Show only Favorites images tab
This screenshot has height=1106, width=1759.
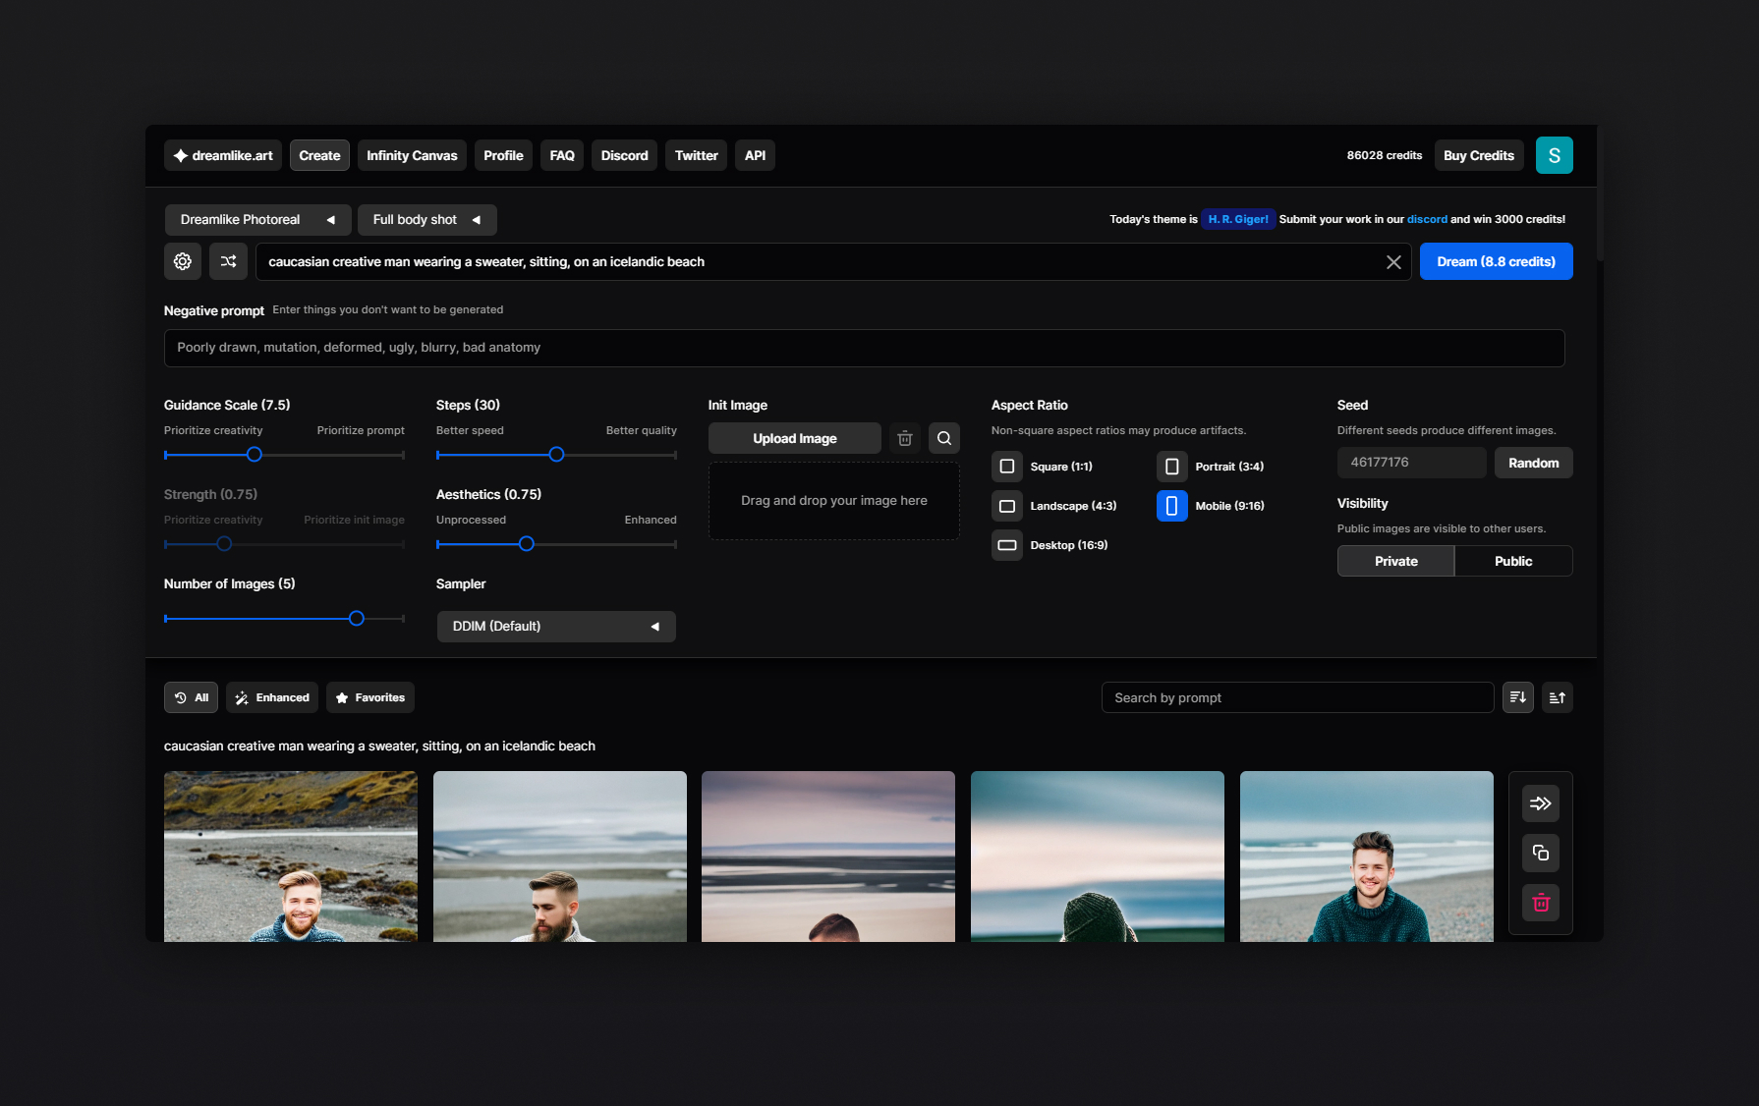click(x=370, y=697)
